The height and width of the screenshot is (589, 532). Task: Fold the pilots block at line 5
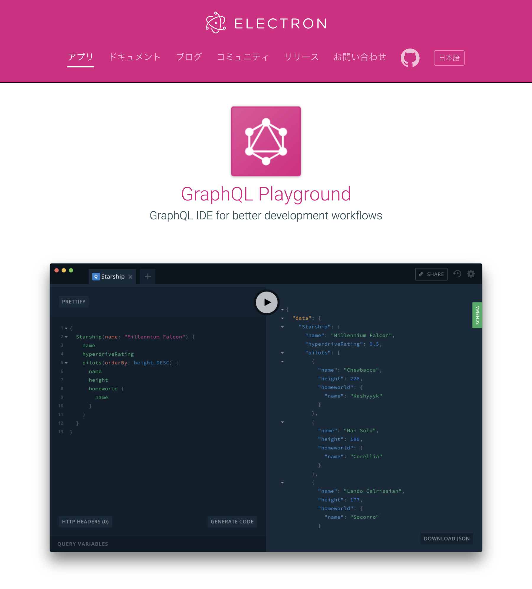(x=66, y=363)
